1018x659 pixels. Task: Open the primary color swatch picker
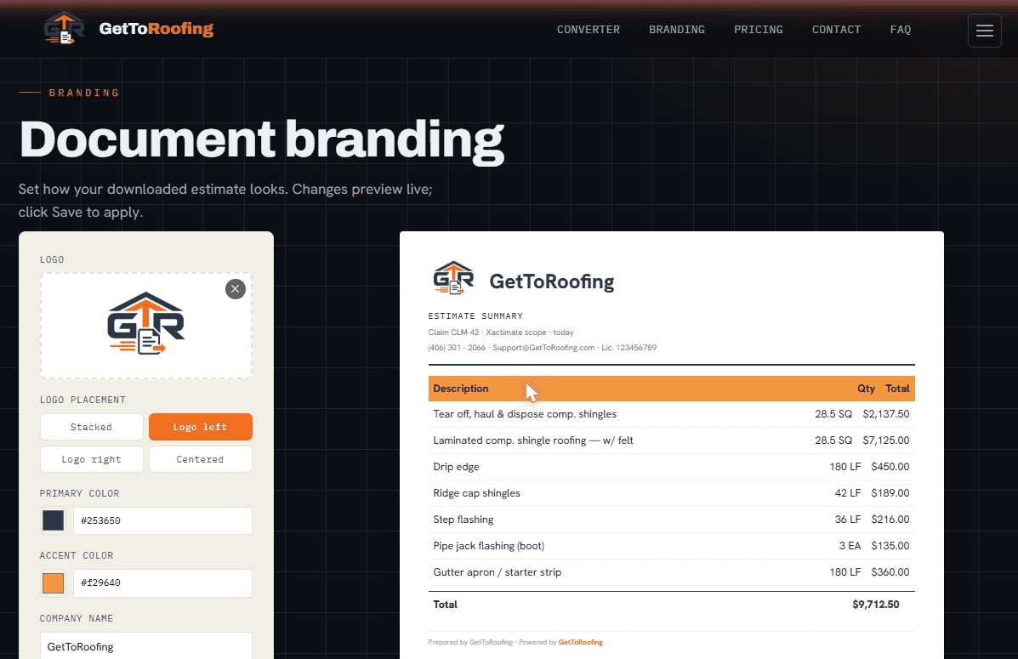coord(54,520)
